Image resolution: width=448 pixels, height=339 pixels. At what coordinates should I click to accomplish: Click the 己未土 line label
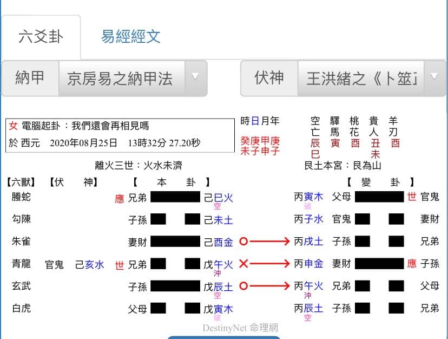click(x=218, y=220)
